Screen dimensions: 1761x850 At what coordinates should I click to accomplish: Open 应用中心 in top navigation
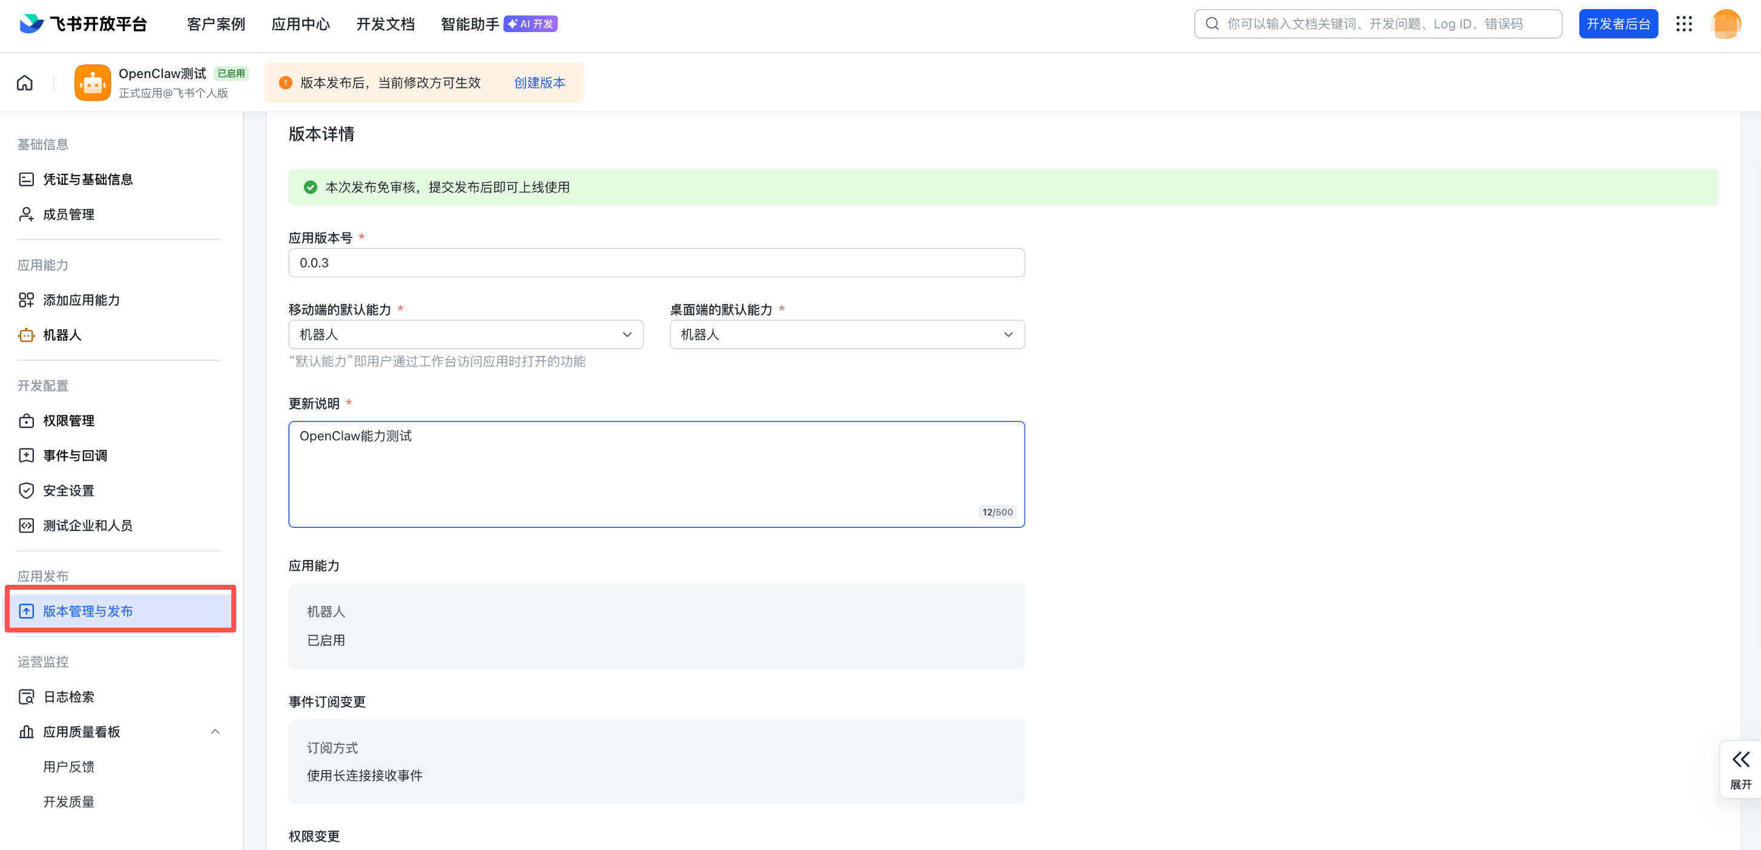coord(300,24)
